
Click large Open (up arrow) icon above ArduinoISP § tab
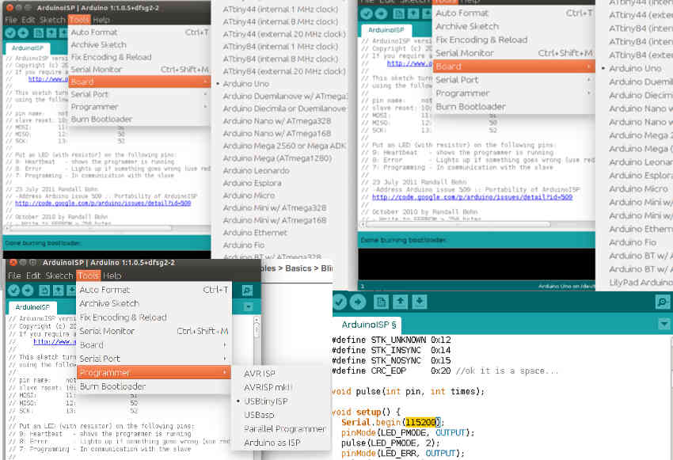[x=400, y=302]
